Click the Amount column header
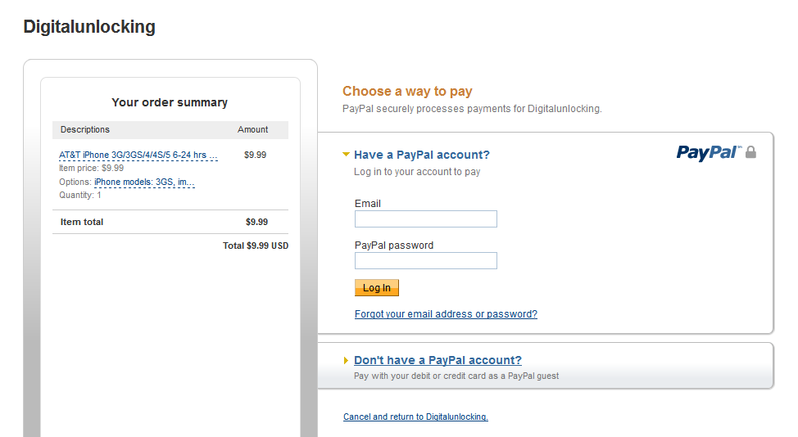Image resolution: width=798 pixels, height=437 pixels. [252, 129]
